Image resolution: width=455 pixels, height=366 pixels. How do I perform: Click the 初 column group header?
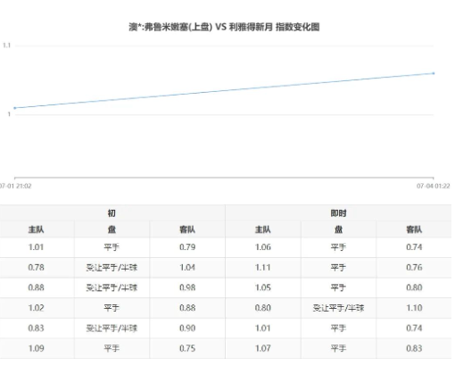(112, 213)
